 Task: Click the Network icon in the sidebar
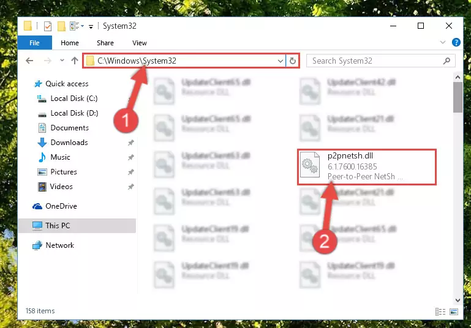point(37,245)
